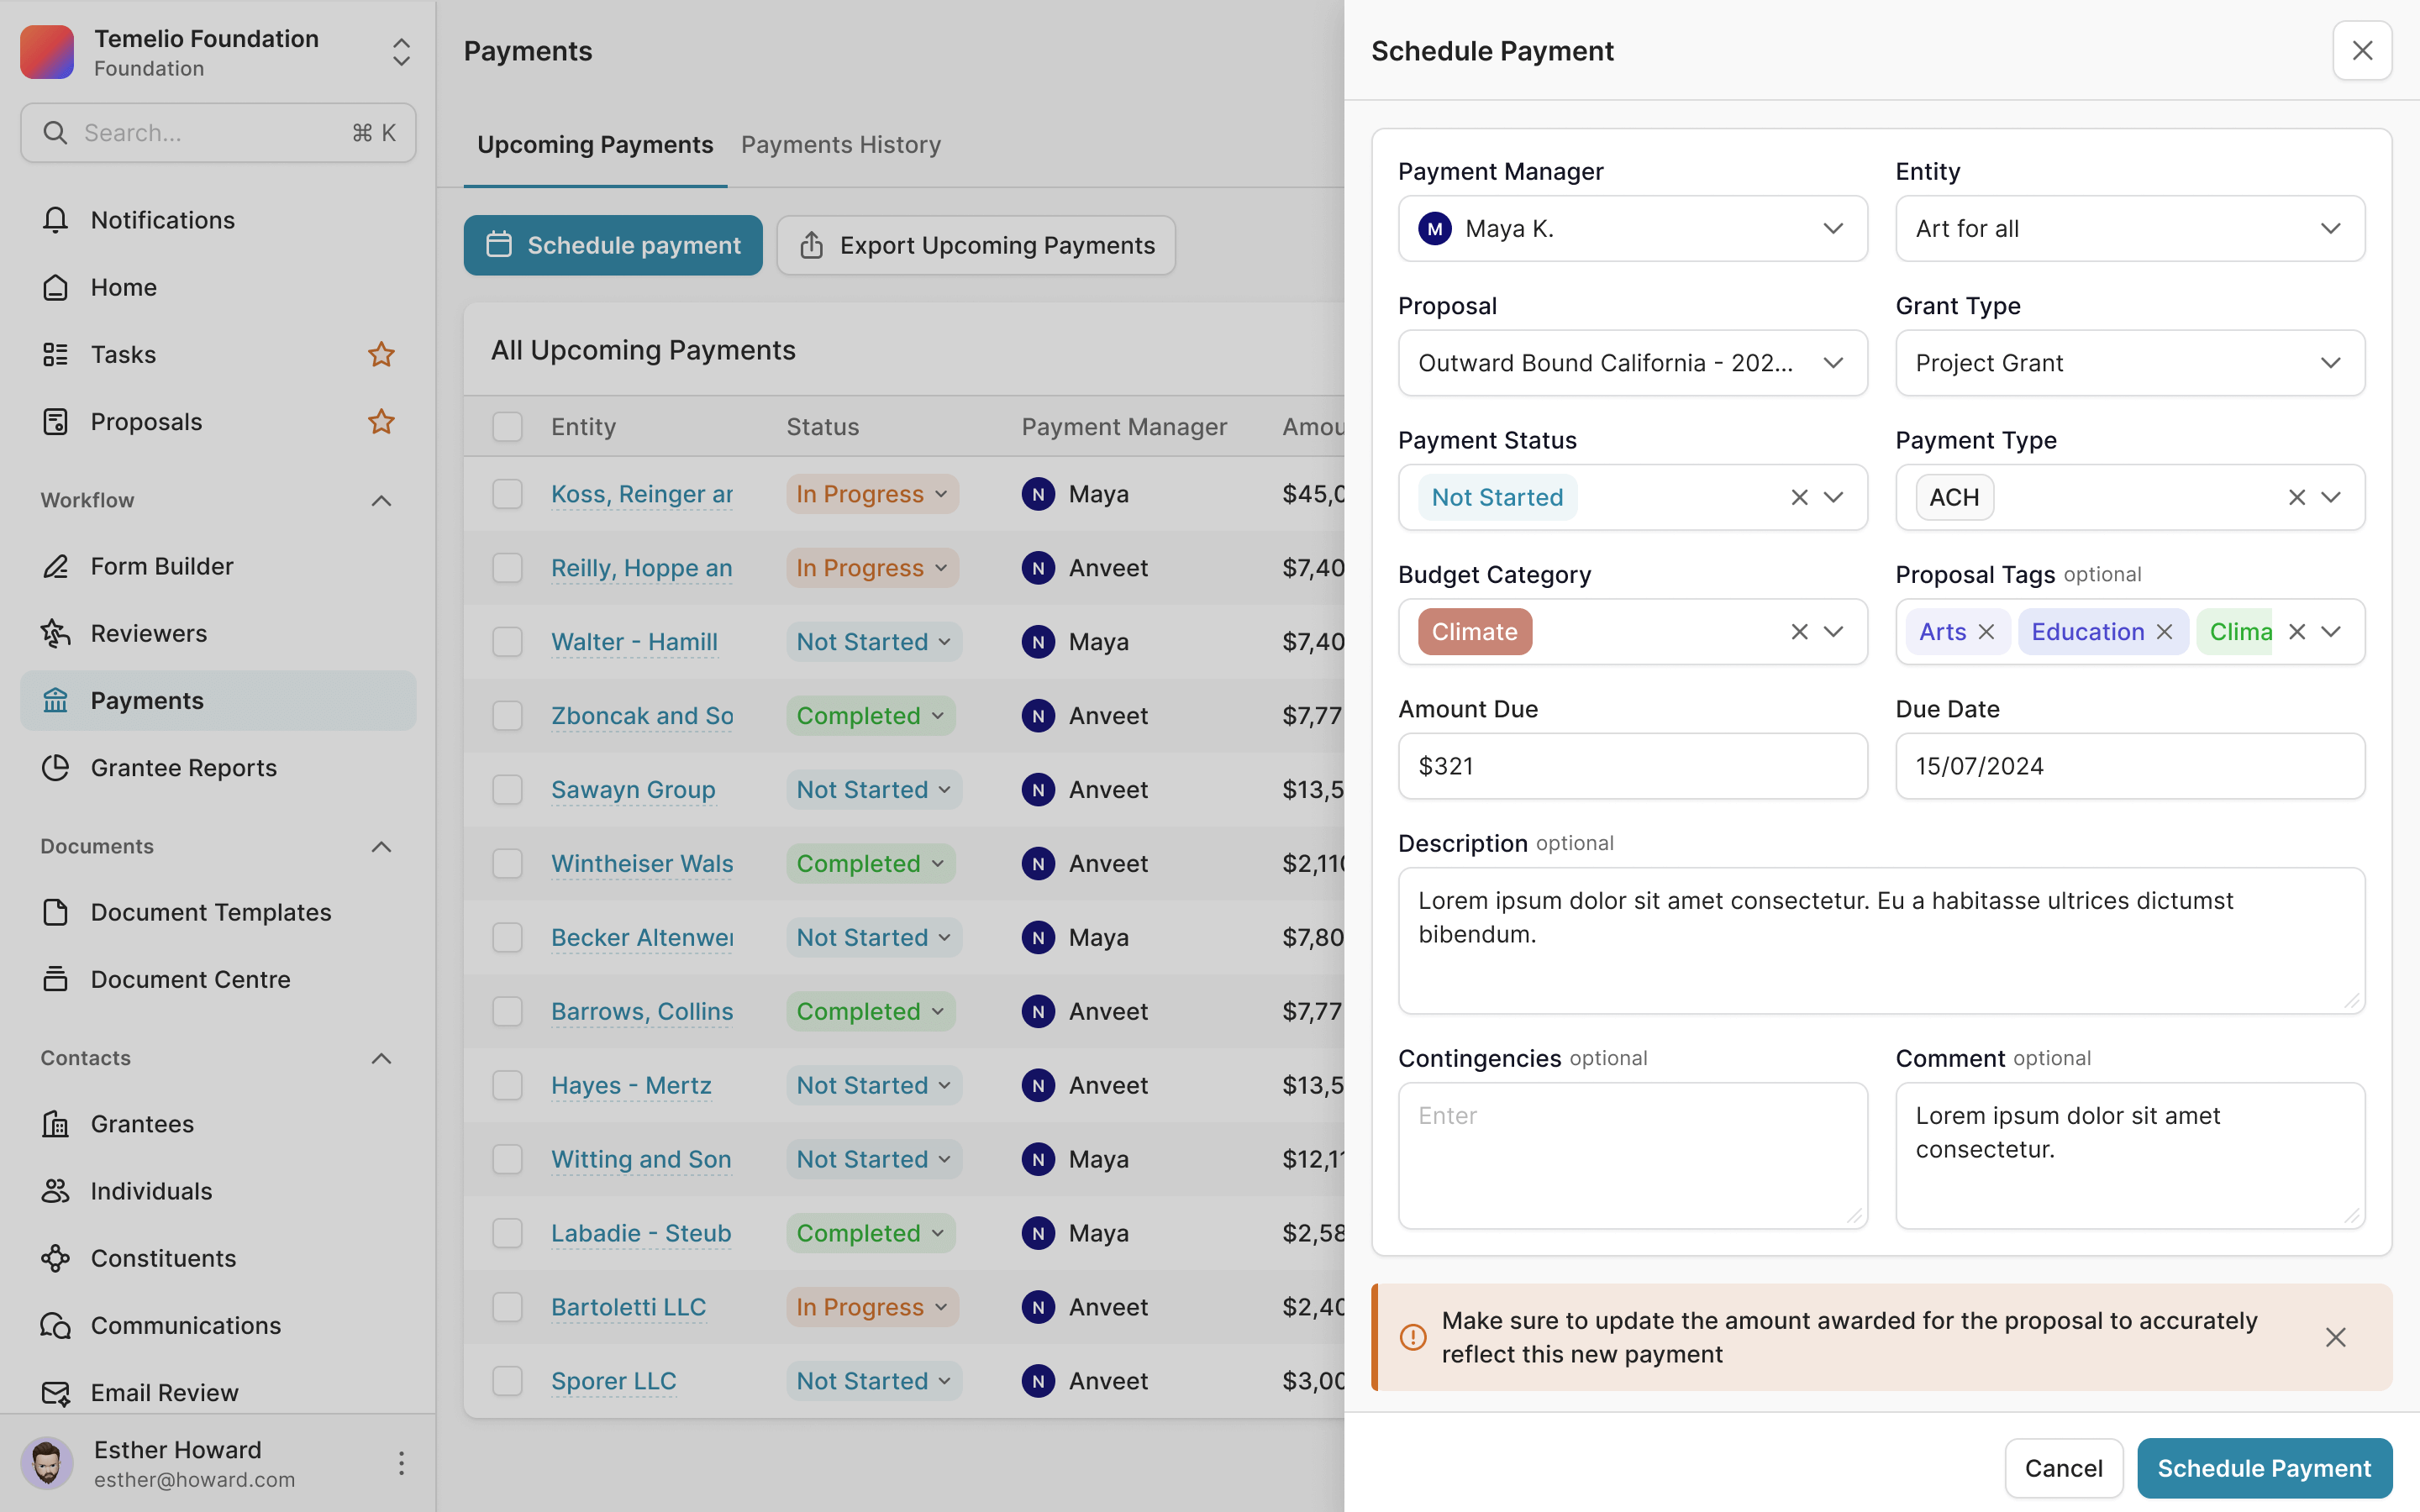Open Document Templates in the sidebar
2420x1512 pixels.
pyautogui.click(x=210, y=912)
